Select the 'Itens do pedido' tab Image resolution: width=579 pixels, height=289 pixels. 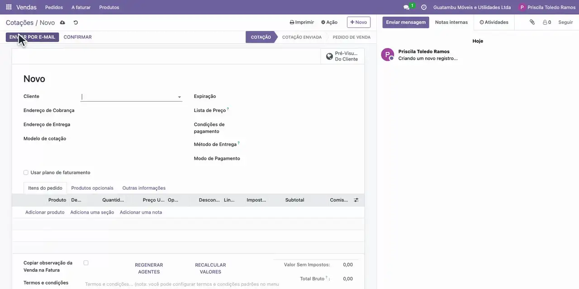[45, 188]
